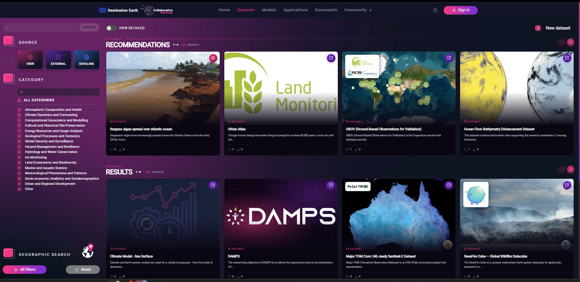Click the plus icon beside New dataset

(x=538, y=28)
